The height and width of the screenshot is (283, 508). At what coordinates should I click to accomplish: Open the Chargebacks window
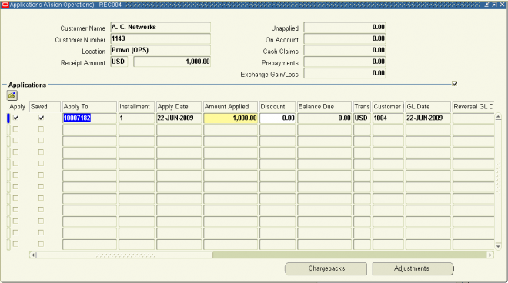[326, 268]
